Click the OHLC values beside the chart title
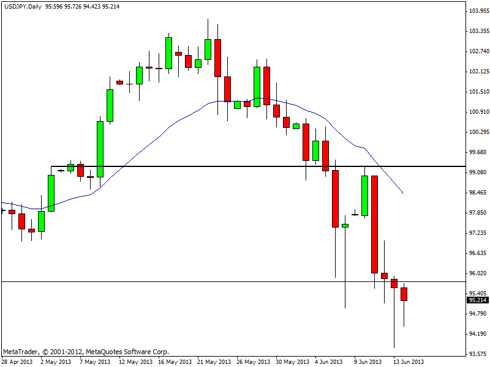 (82, 6)
